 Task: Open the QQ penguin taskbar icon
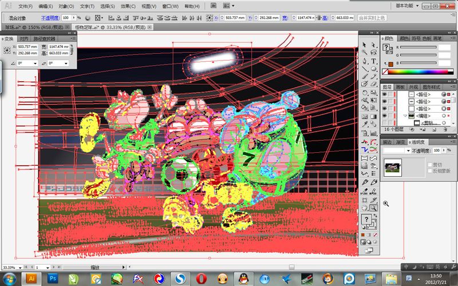243,279
